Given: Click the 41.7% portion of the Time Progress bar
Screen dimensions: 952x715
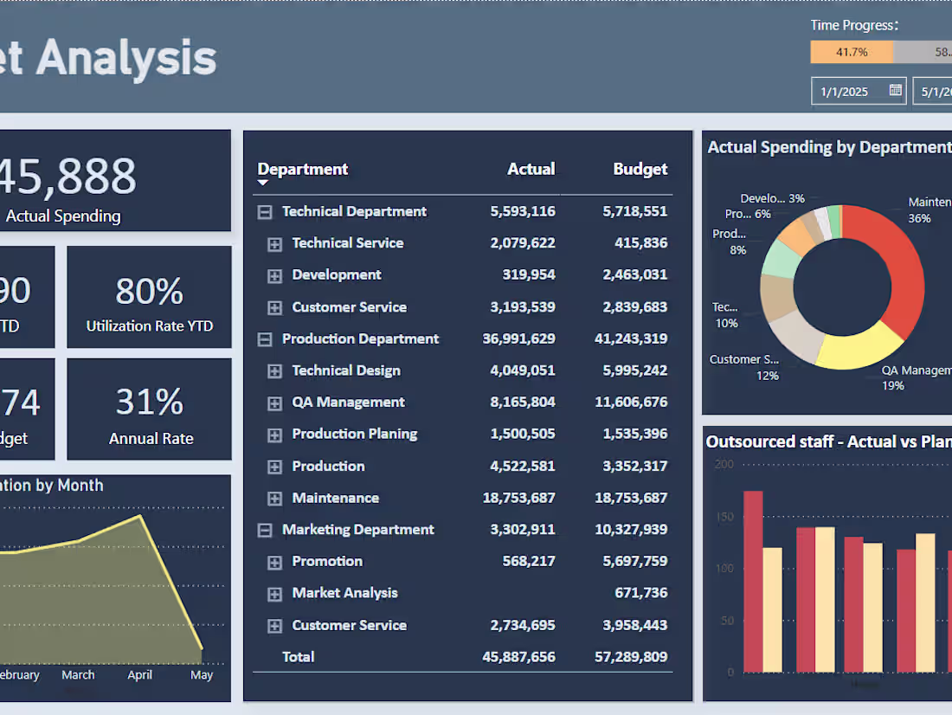Looking at the screenshot, I should 852,52.
